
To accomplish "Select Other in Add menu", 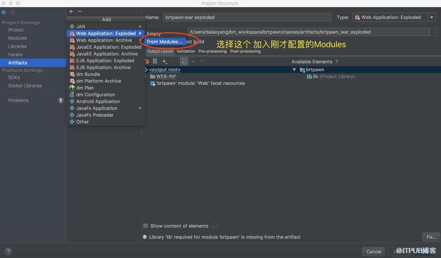I will (x=106, y=122).
